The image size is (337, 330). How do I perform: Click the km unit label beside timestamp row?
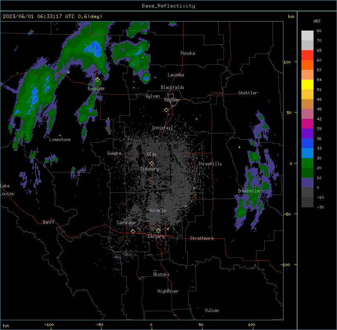click(291, 16)
